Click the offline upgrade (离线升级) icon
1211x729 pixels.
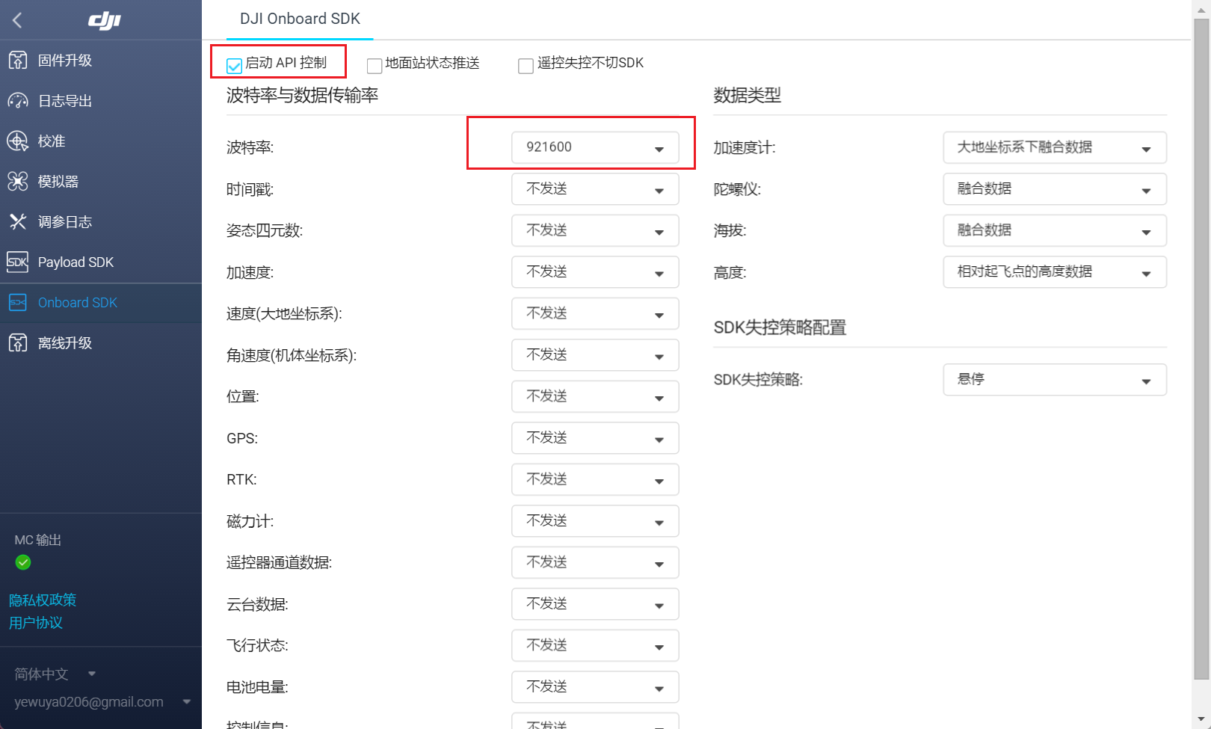click(18, 343)
